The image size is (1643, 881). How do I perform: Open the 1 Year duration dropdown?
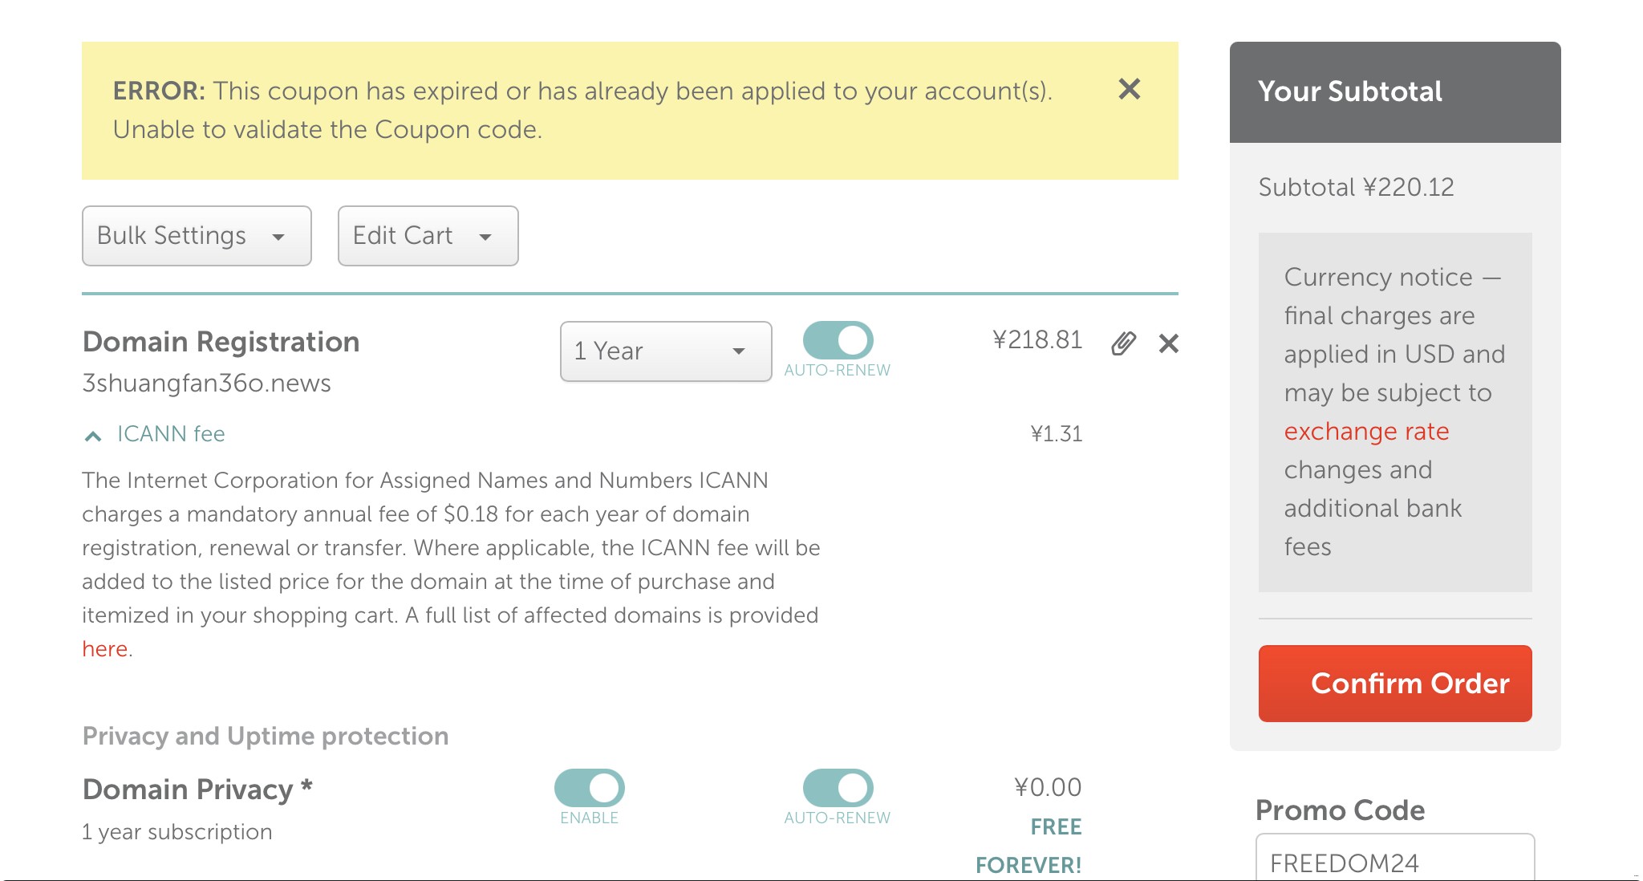665,351
